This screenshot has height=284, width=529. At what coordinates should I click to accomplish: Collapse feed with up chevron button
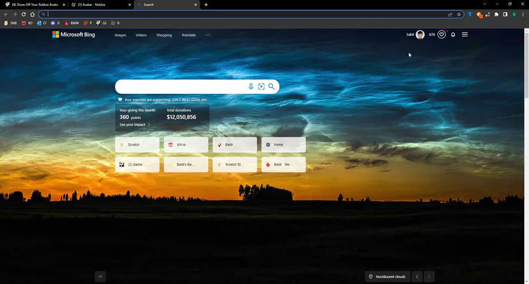pos(100,276)
